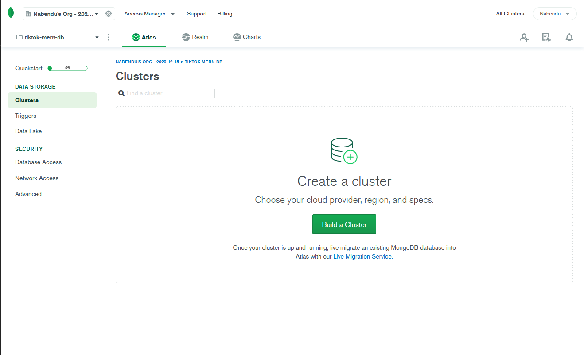Click the DATA STORAGE section label
This screenshot has height=355, width=584.
coord(35,87)
